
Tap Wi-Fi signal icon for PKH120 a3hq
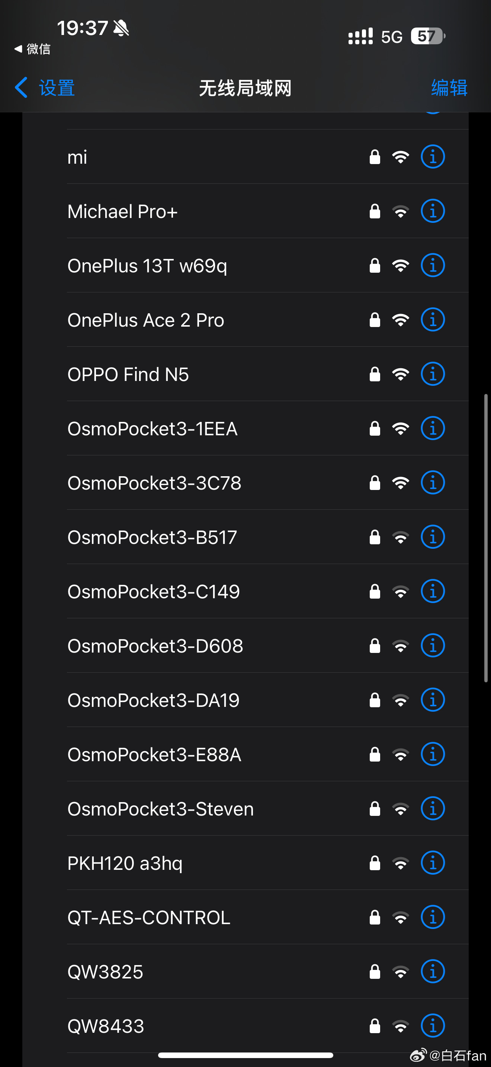pyautogui.click(x=400, y=863)
